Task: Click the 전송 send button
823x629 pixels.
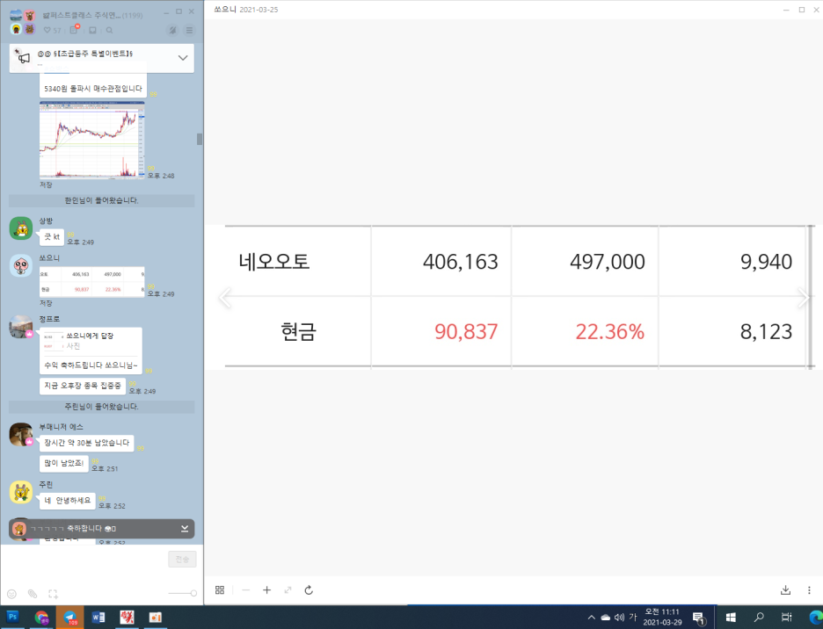Action: [182, 559]
